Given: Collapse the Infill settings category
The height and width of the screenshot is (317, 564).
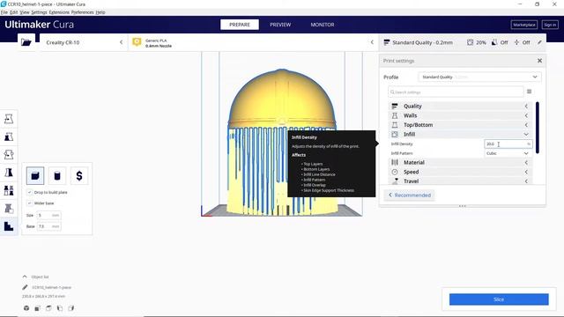Looking at the screenshot, I should pos(460,134).
